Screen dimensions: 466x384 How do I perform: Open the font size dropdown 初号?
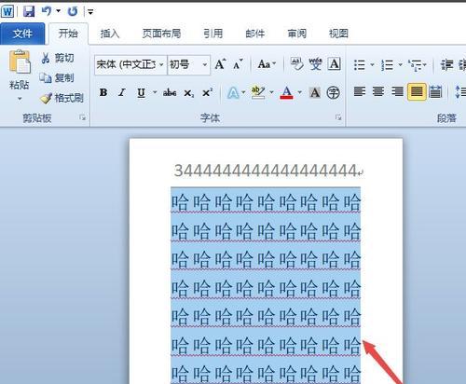pyautogui.click(x=189, y=64)
